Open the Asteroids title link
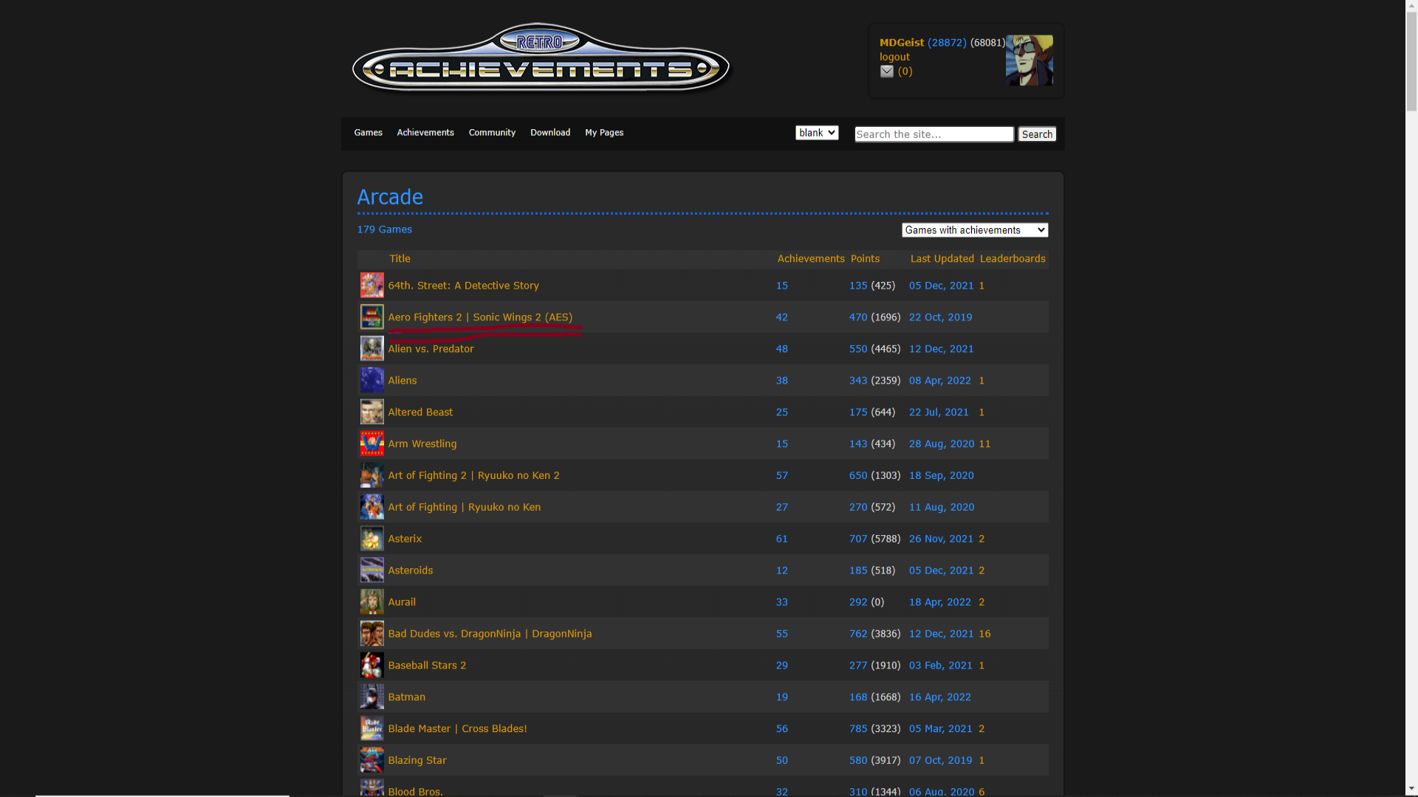The image size is (1418, 797). point(411,570)
